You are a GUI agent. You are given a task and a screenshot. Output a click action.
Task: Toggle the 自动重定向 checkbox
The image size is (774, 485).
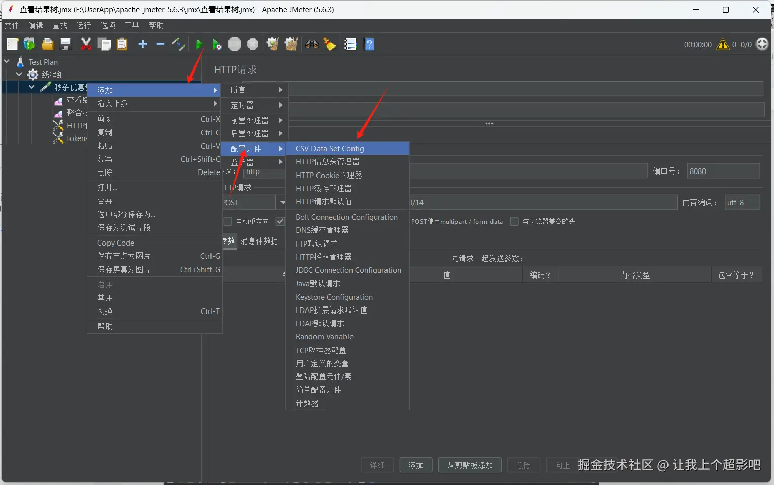[228, 221]
